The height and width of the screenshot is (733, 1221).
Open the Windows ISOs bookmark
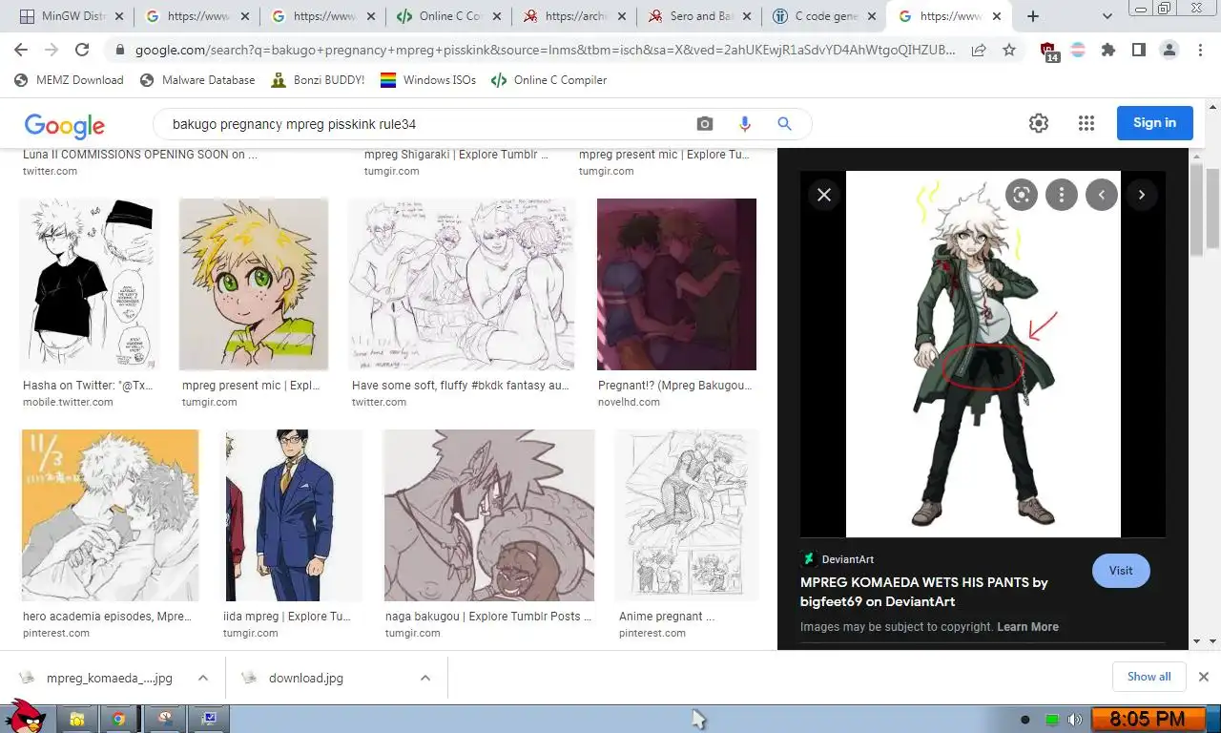coord(428,80)
